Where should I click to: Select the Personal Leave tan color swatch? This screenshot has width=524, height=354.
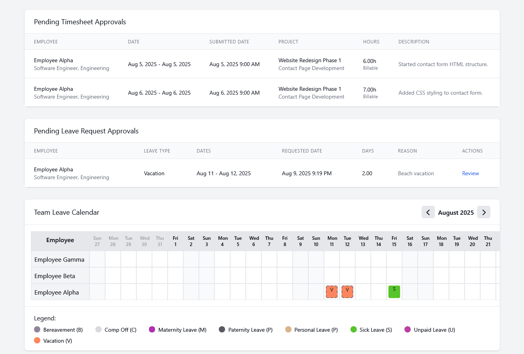pos(288,330)
